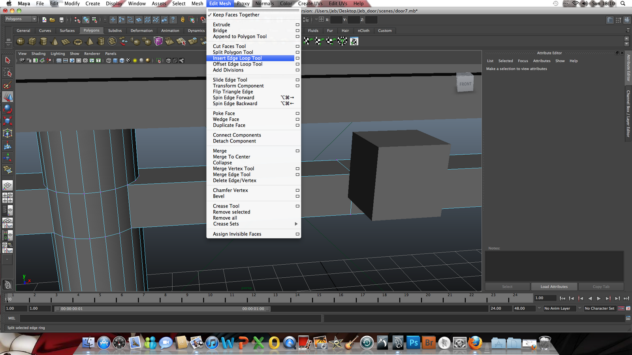Click the MEL command line input
This screenshot has height=355, width=632.
[170, 318]
